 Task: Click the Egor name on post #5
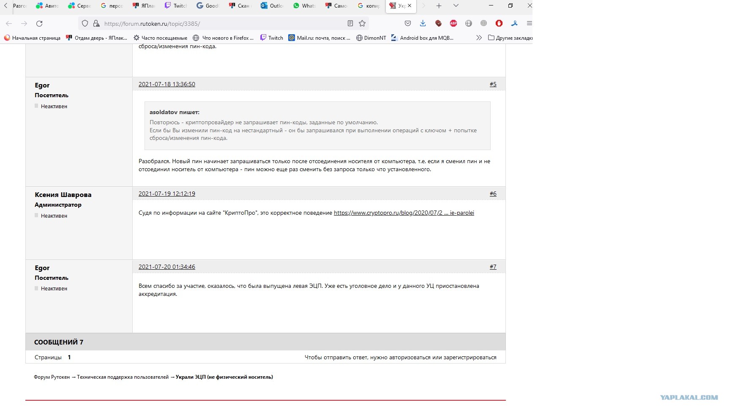coord(42,85)
